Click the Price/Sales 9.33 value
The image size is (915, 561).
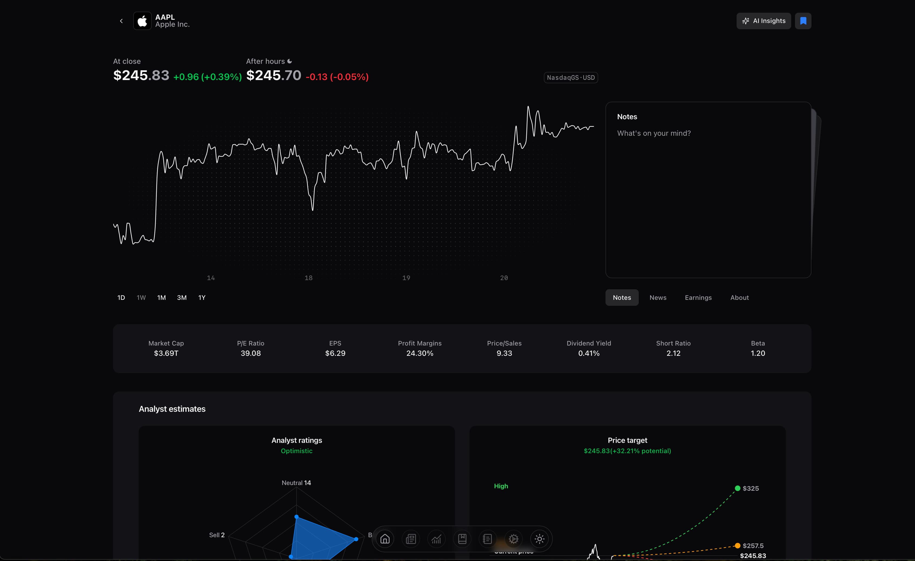(504, 353)
